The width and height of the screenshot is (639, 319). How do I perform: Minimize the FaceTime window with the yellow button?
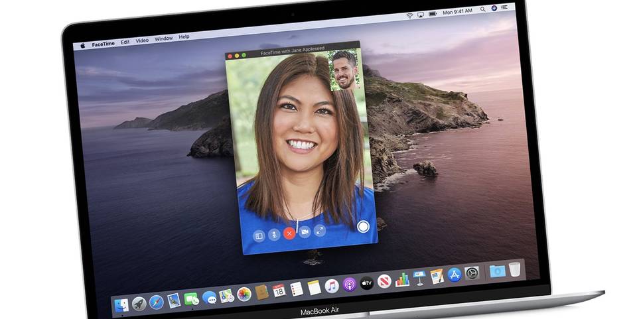(x=237, y=56)
